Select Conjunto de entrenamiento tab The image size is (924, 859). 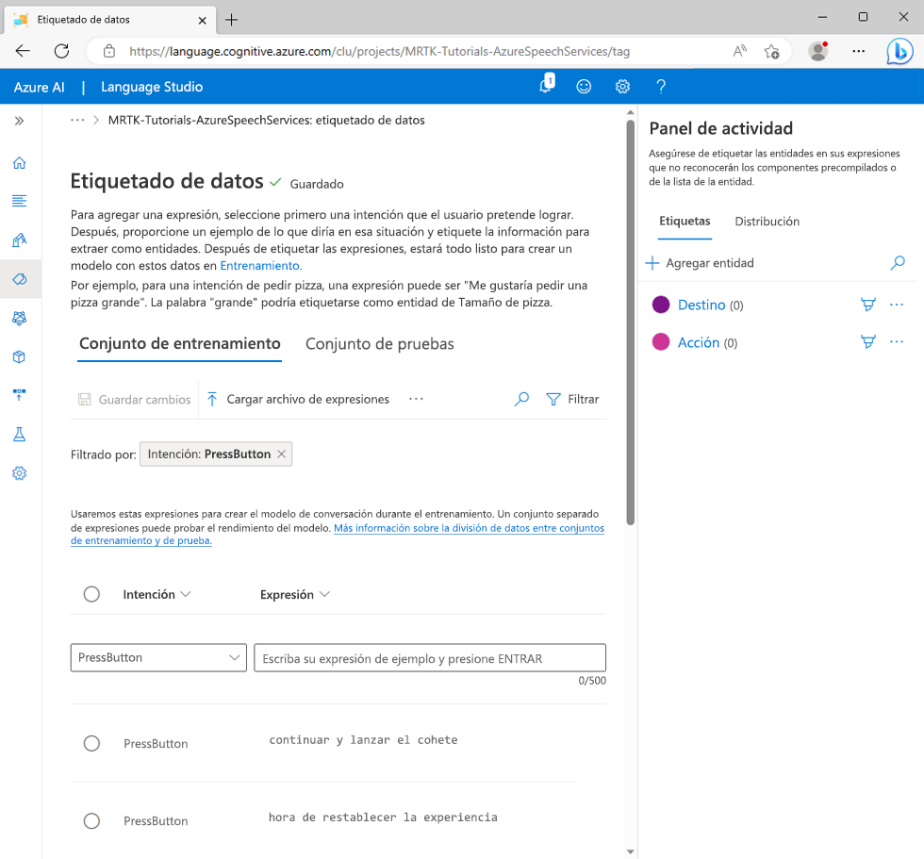(180, 344)
